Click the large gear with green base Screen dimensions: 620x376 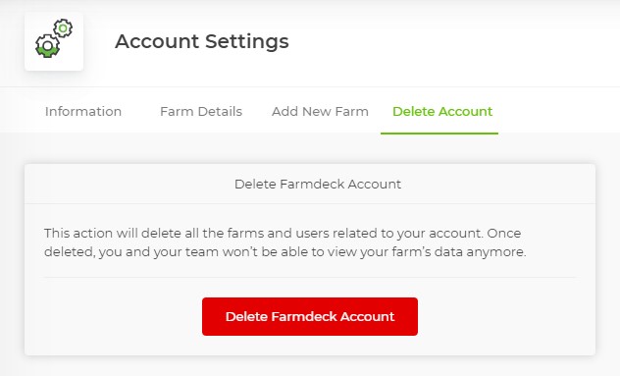pos(47,46)
